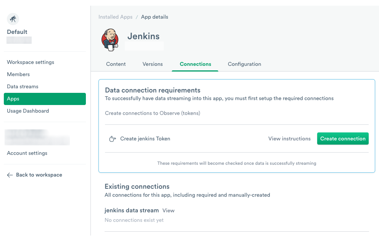Click the pointing hand icon beside Create jenkins Token

click(112, 139)
